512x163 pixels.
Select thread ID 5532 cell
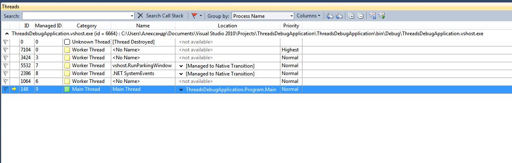[x=27, y=66]
